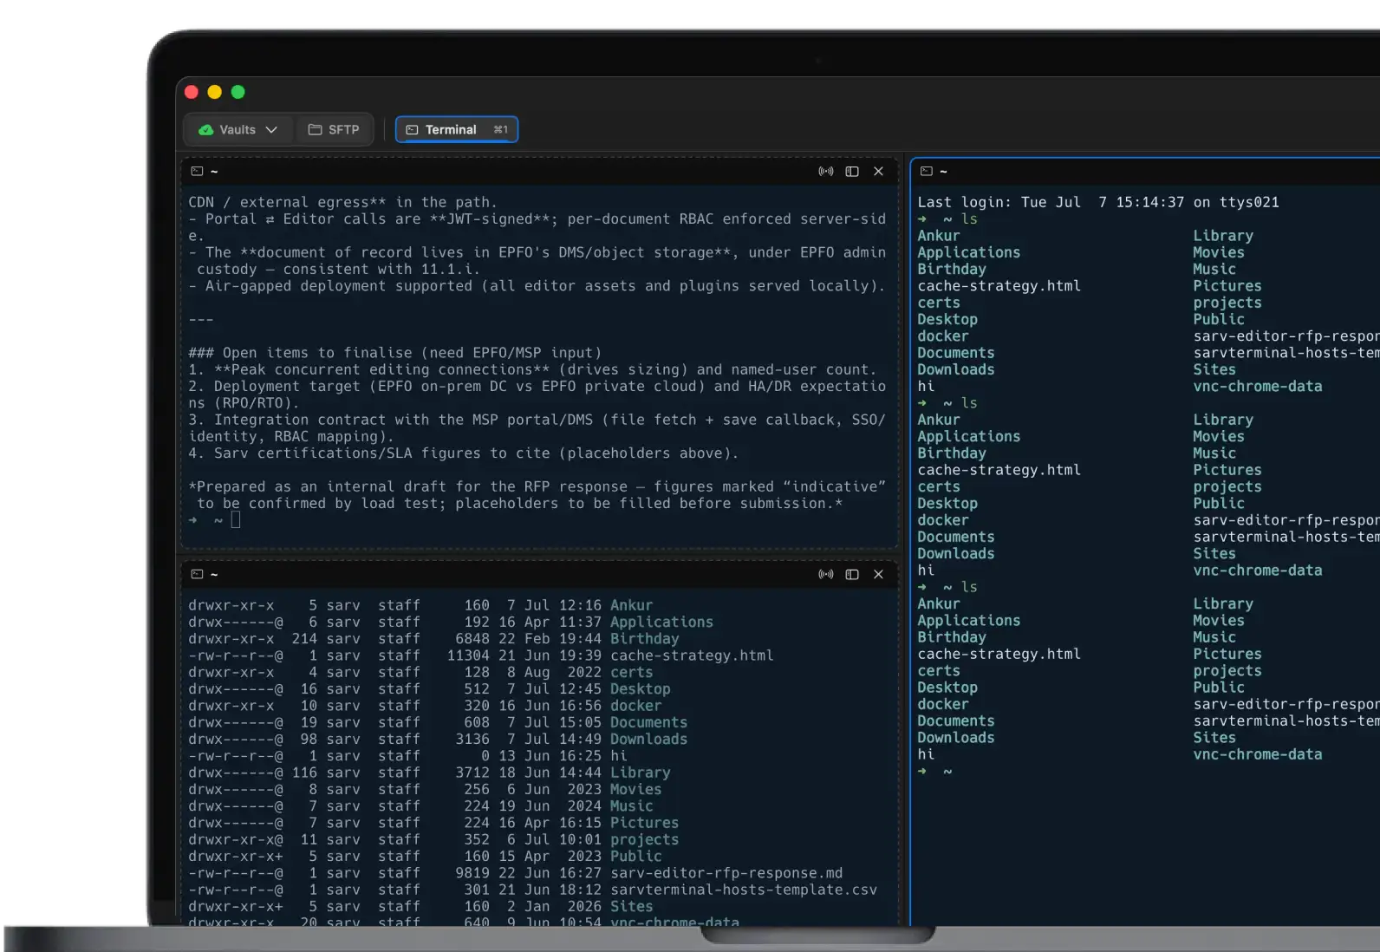Click Desktop in the 7 Jul 12:45 row
This screenshot has height=952, width=1380.
coord(640,689)
